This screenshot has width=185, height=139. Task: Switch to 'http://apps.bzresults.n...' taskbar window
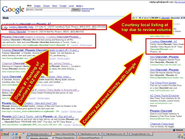[39, 134]
